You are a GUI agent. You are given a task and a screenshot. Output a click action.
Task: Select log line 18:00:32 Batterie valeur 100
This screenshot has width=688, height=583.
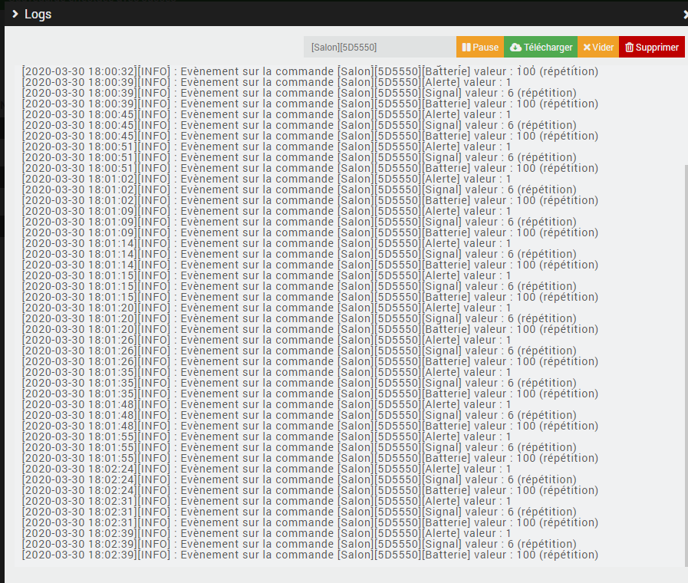[310, 71]
